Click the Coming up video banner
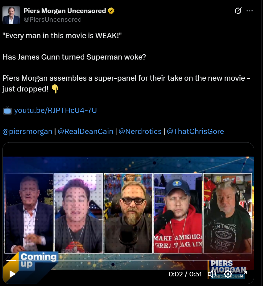 point(38,260)
